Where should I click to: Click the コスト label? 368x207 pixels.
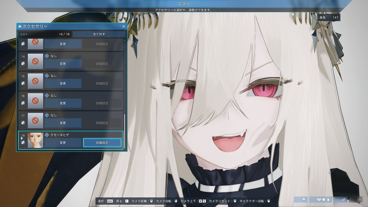[24, 34]
